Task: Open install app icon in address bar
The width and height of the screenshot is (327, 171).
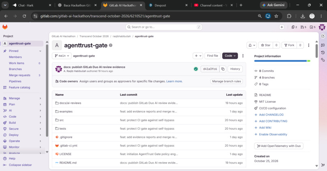Action: pyautogui.click(x=268, y=16)
